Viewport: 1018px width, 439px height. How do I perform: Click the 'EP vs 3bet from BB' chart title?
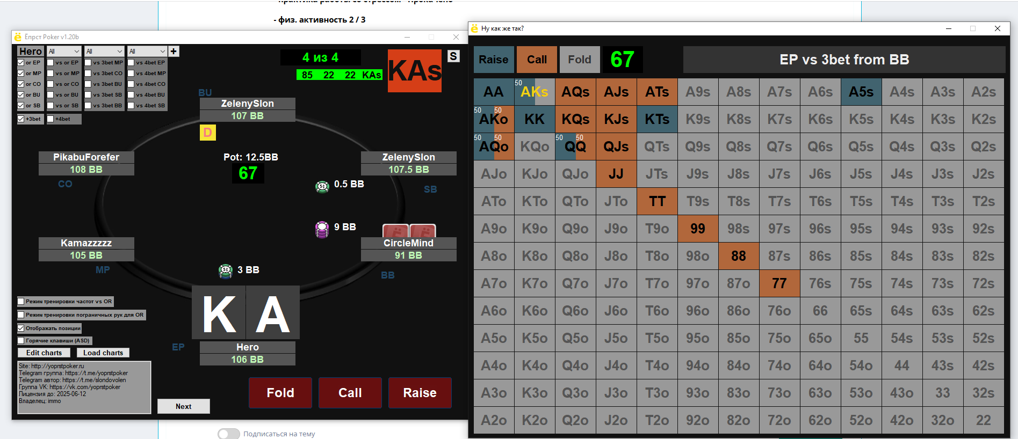tap(844, 60)
